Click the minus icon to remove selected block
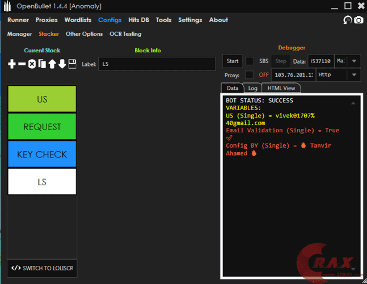367x284 pixels. pyautogui.click(x=22, y=64)
